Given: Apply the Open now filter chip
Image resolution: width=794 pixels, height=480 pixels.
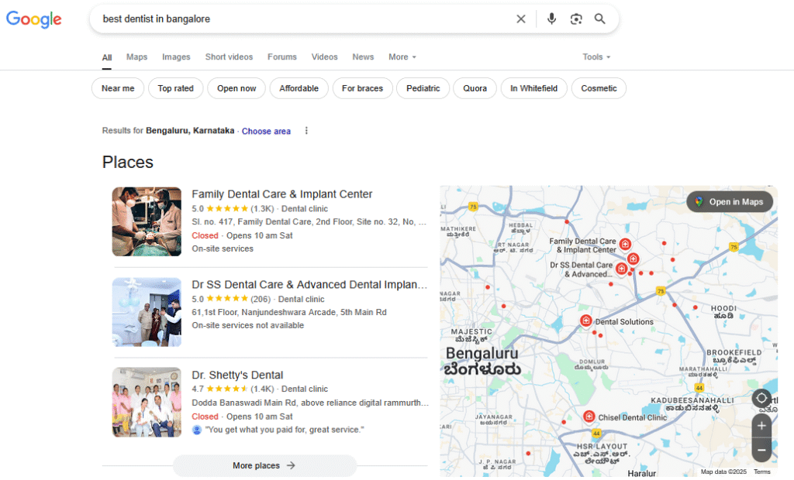Looking at the screenshot, I should tap(236, 88).
